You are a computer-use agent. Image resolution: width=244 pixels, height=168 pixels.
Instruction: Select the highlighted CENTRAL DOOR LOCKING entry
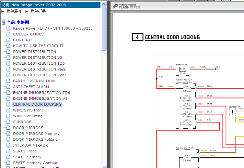tap(37, 104)
